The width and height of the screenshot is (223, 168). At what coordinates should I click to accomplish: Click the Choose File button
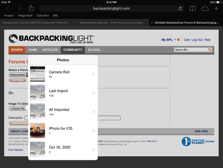coord(18,109)
